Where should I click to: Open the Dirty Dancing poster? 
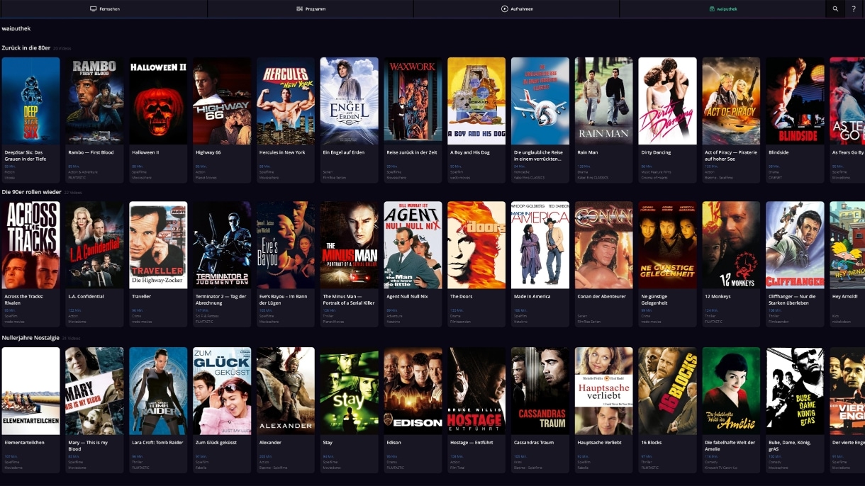[x=668, y=101]
